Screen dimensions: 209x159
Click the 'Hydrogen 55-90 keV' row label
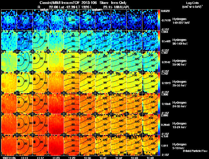[x=179, y=63]
